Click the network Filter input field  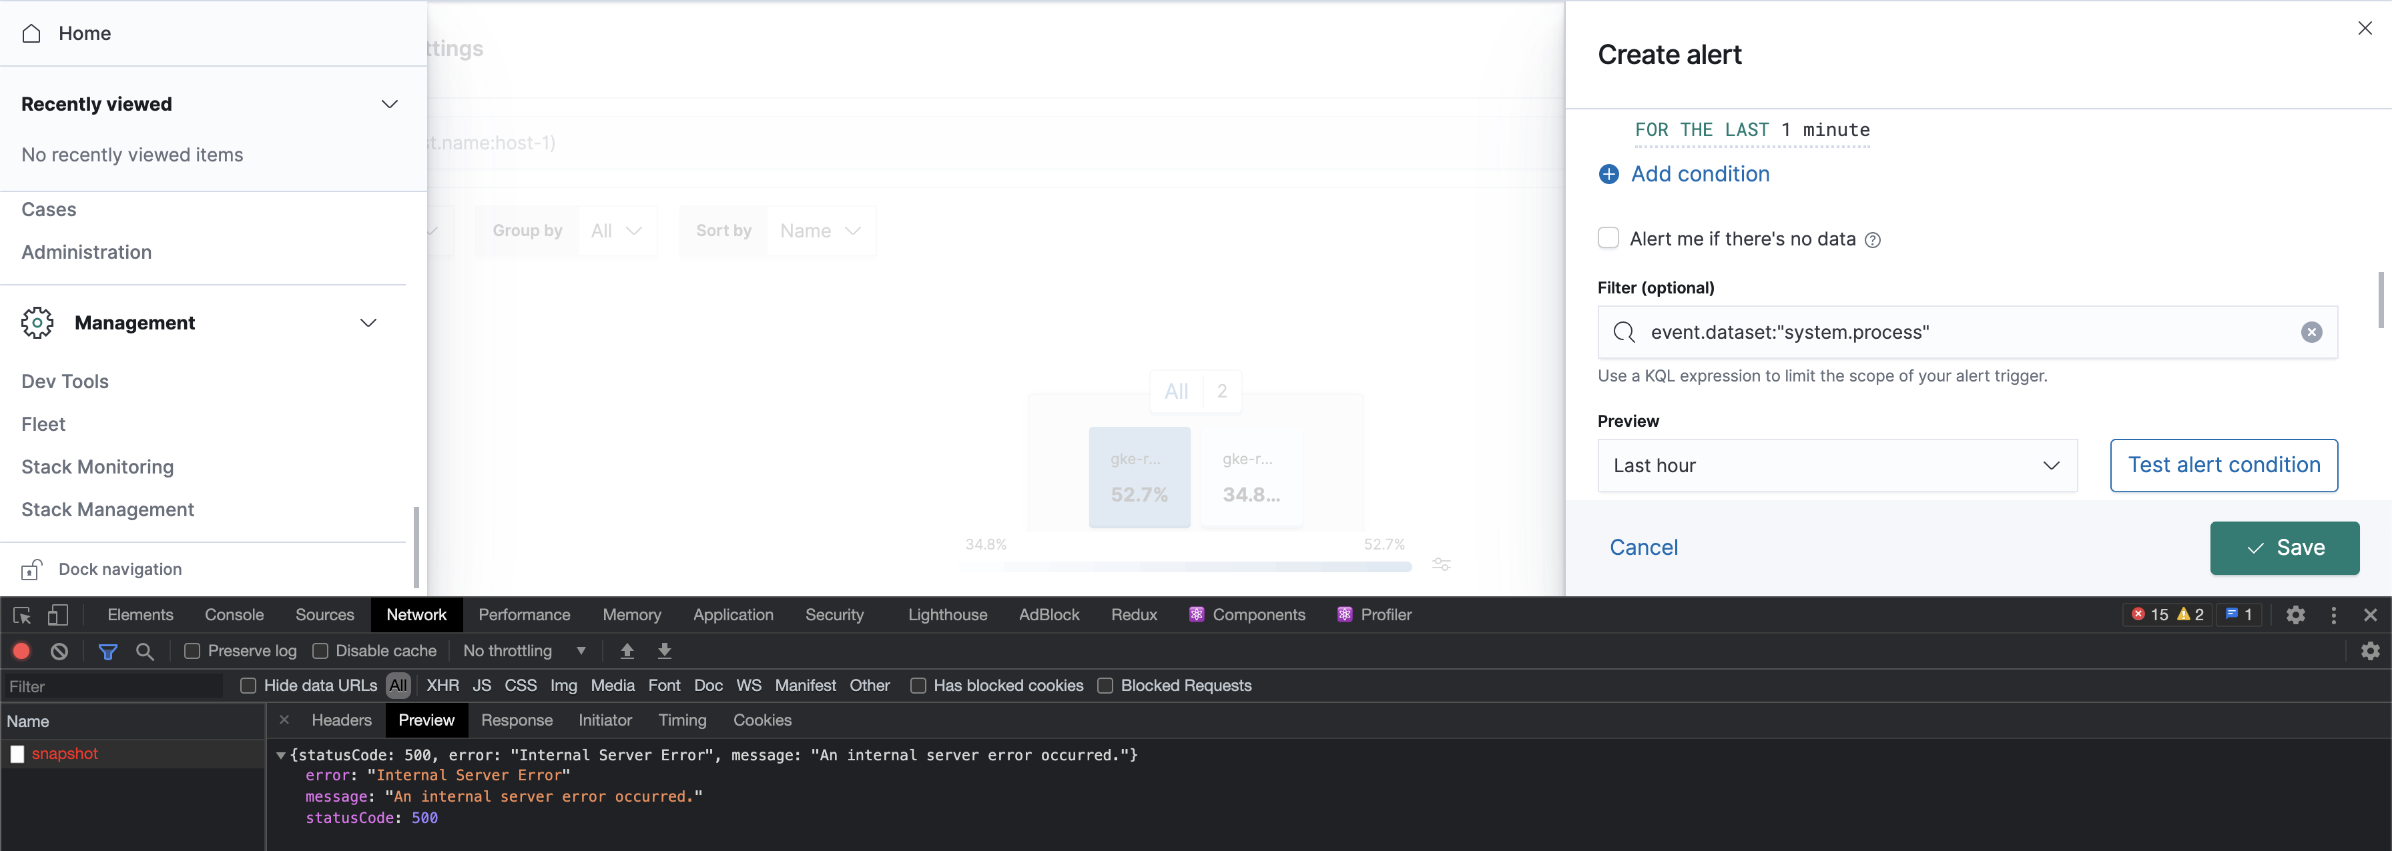pyautogui.click(x=111, y=686)
